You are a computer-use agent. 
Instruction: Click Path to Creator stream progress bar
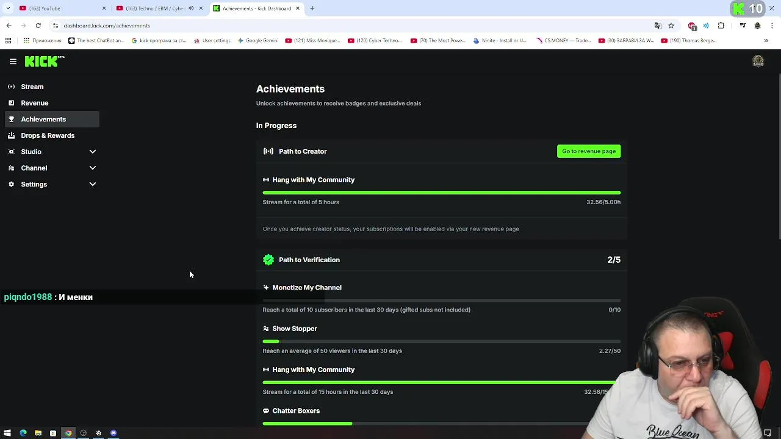442,193
